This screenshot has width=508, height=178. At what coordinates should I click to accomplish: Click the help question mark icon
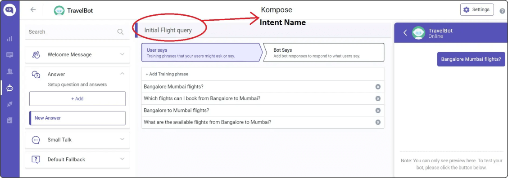coord(502,11)
